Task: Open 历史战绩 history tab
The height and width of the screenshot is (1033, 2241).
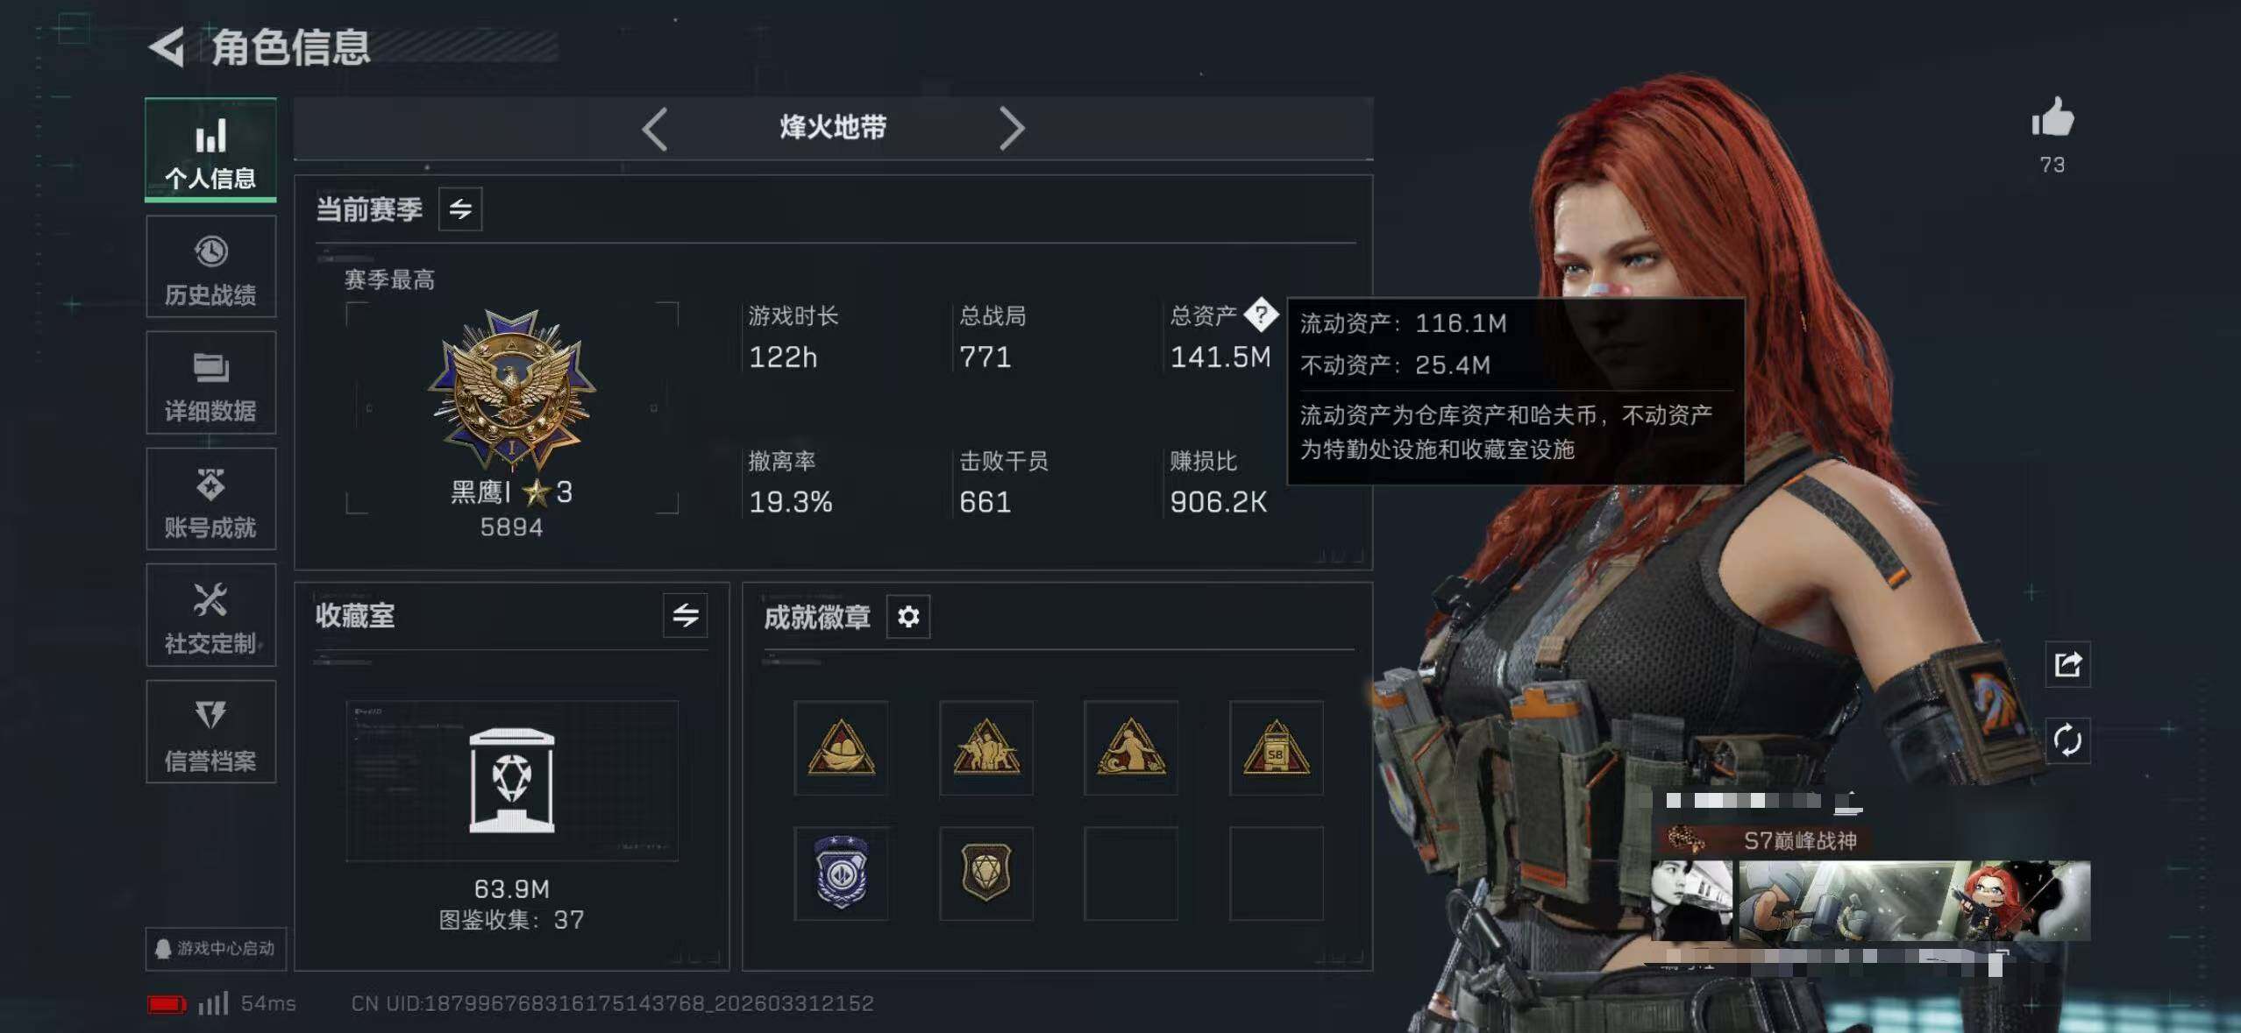Action: 210,267
